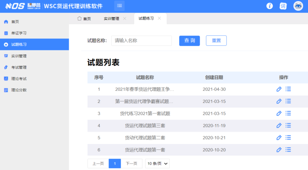This screenshot has width=308, height=170.
Task: Select 考试管理 in the sidebar
Action: click(x=19, y=67)
